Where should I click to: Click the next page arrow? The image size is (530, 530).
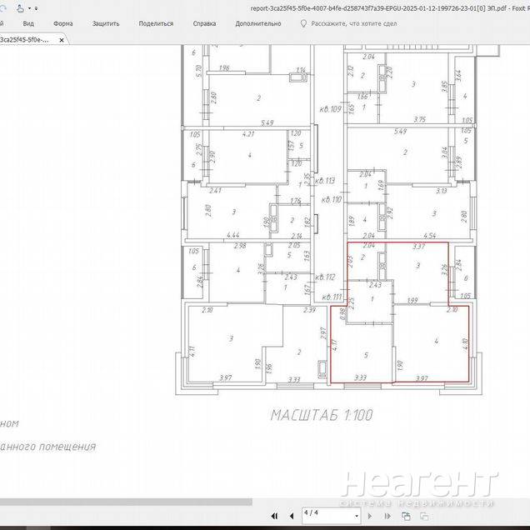coord(371,517)
